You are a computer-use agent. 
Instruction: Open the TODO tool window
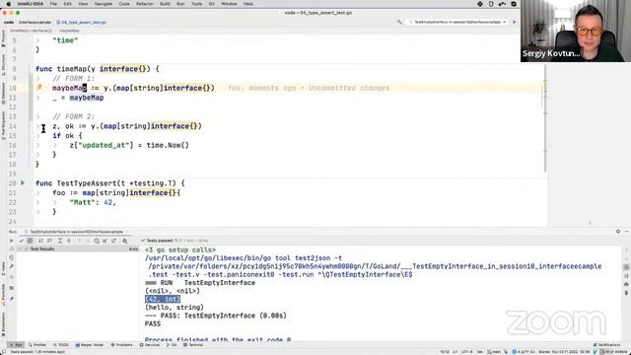(61, 345)
